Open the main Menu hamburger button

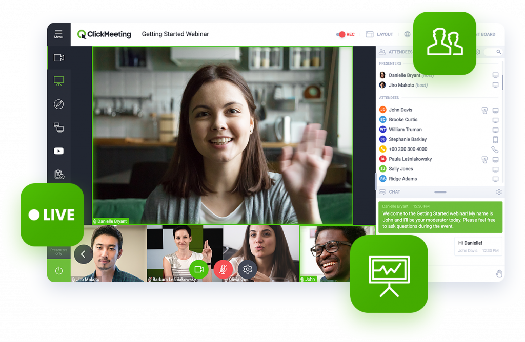point(58,34)
